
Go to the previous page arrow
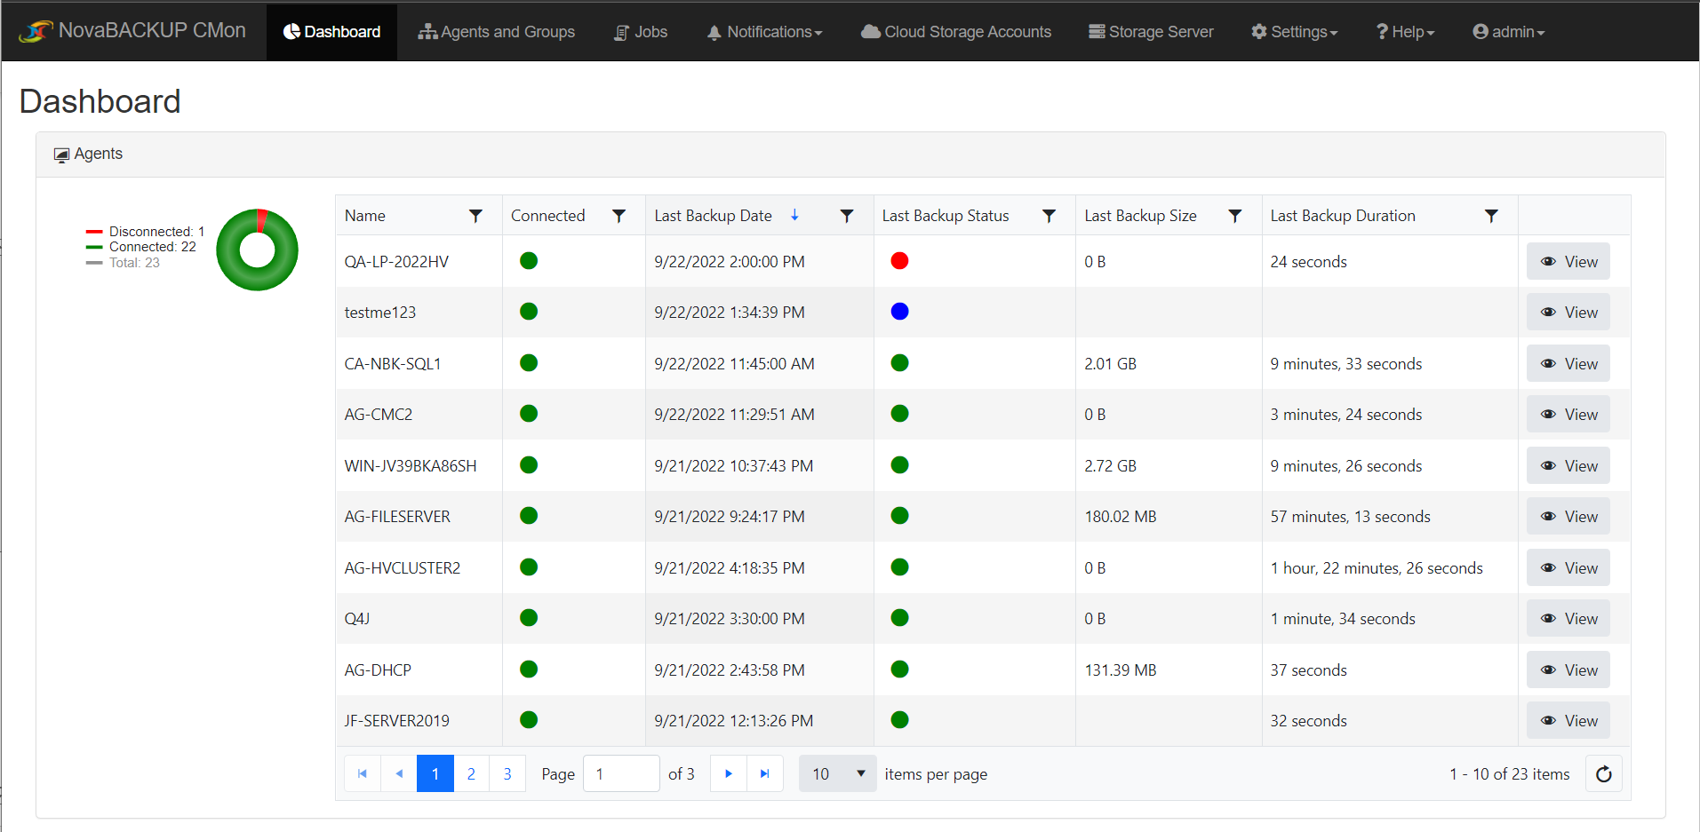[x=399, y=773]
